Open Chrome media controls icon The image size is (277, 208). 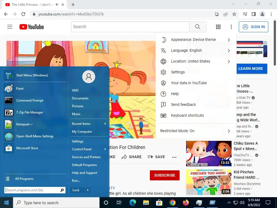tap(245, 14)
